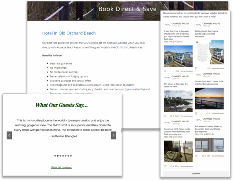Viewport: 233px width, 181px height.
Task: Select the fifth review carousel dot
Action: (x=66, y=156)
